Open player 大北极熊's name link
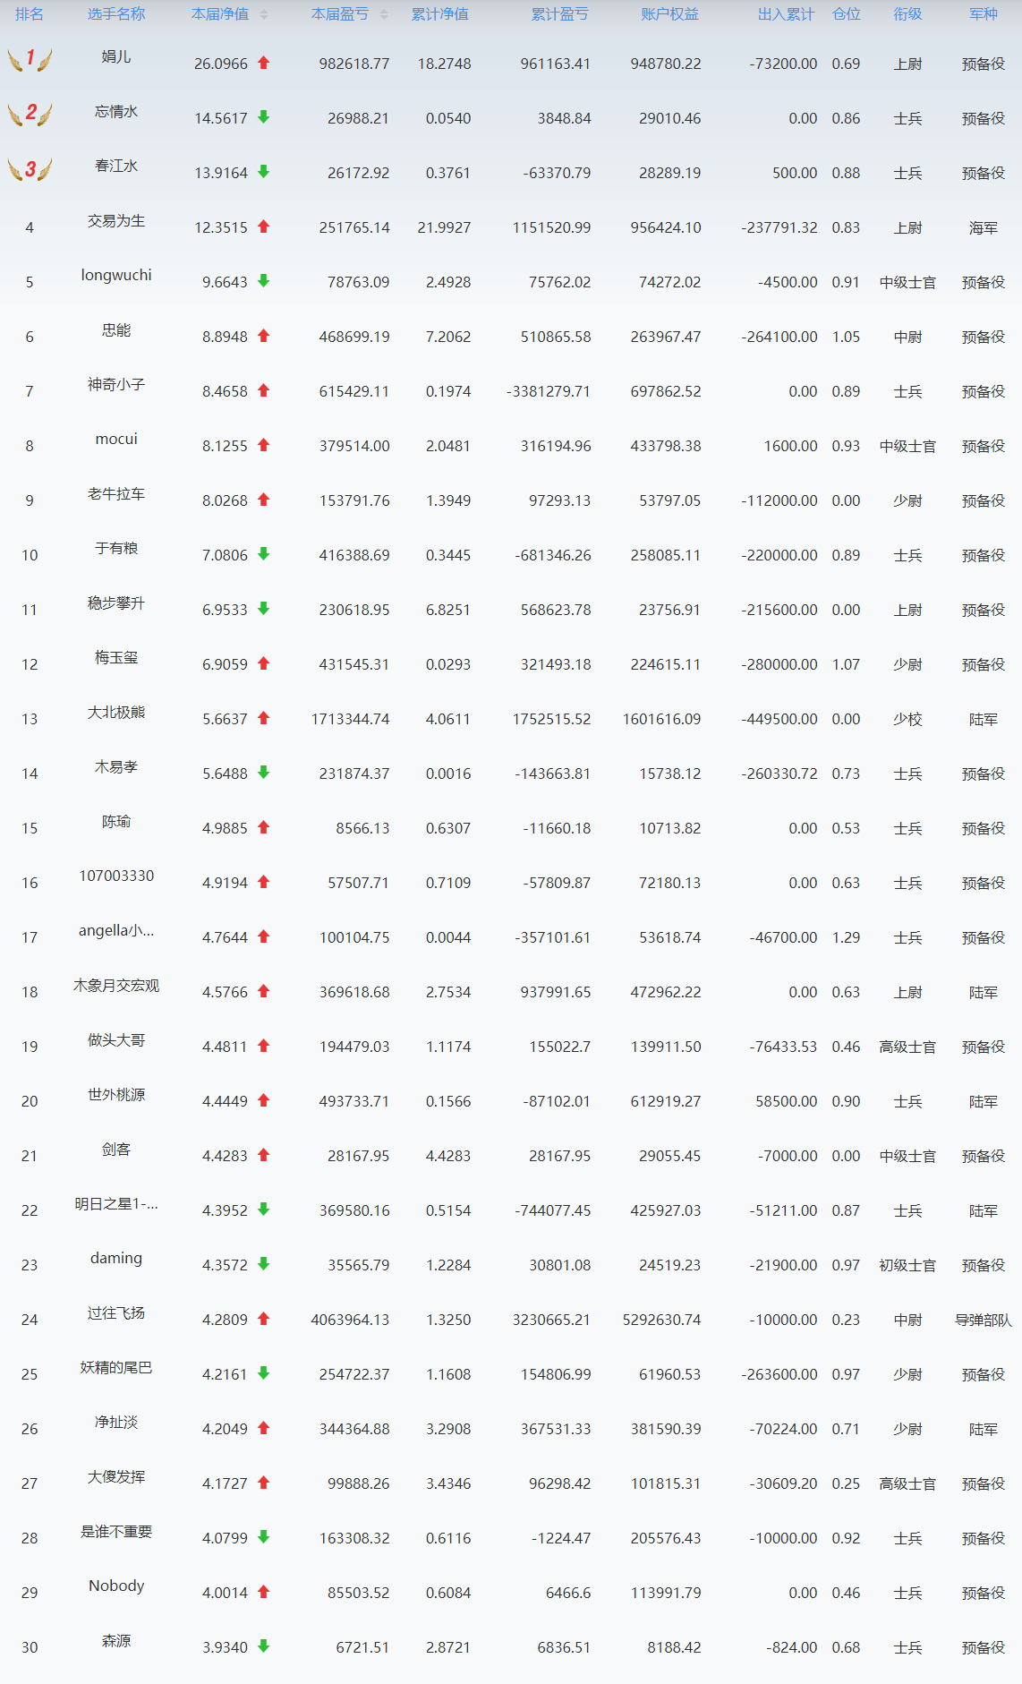The image size is (1022, 1684). (116, 712)
